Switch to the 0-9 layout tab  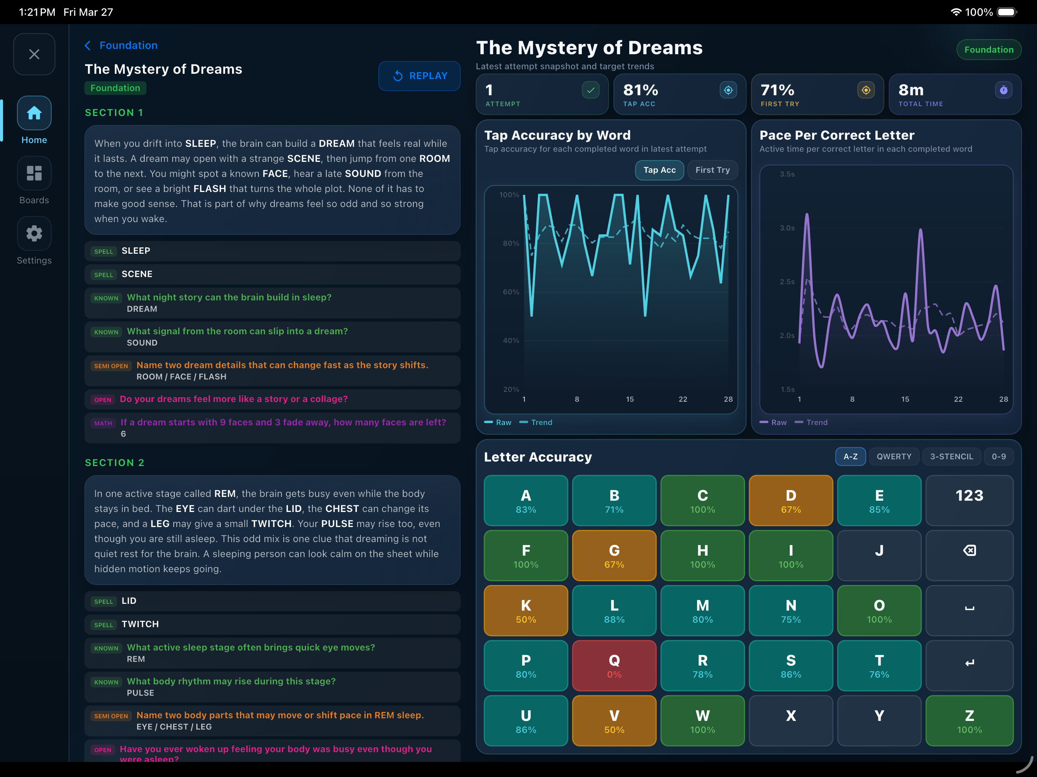tap(999, 456)
